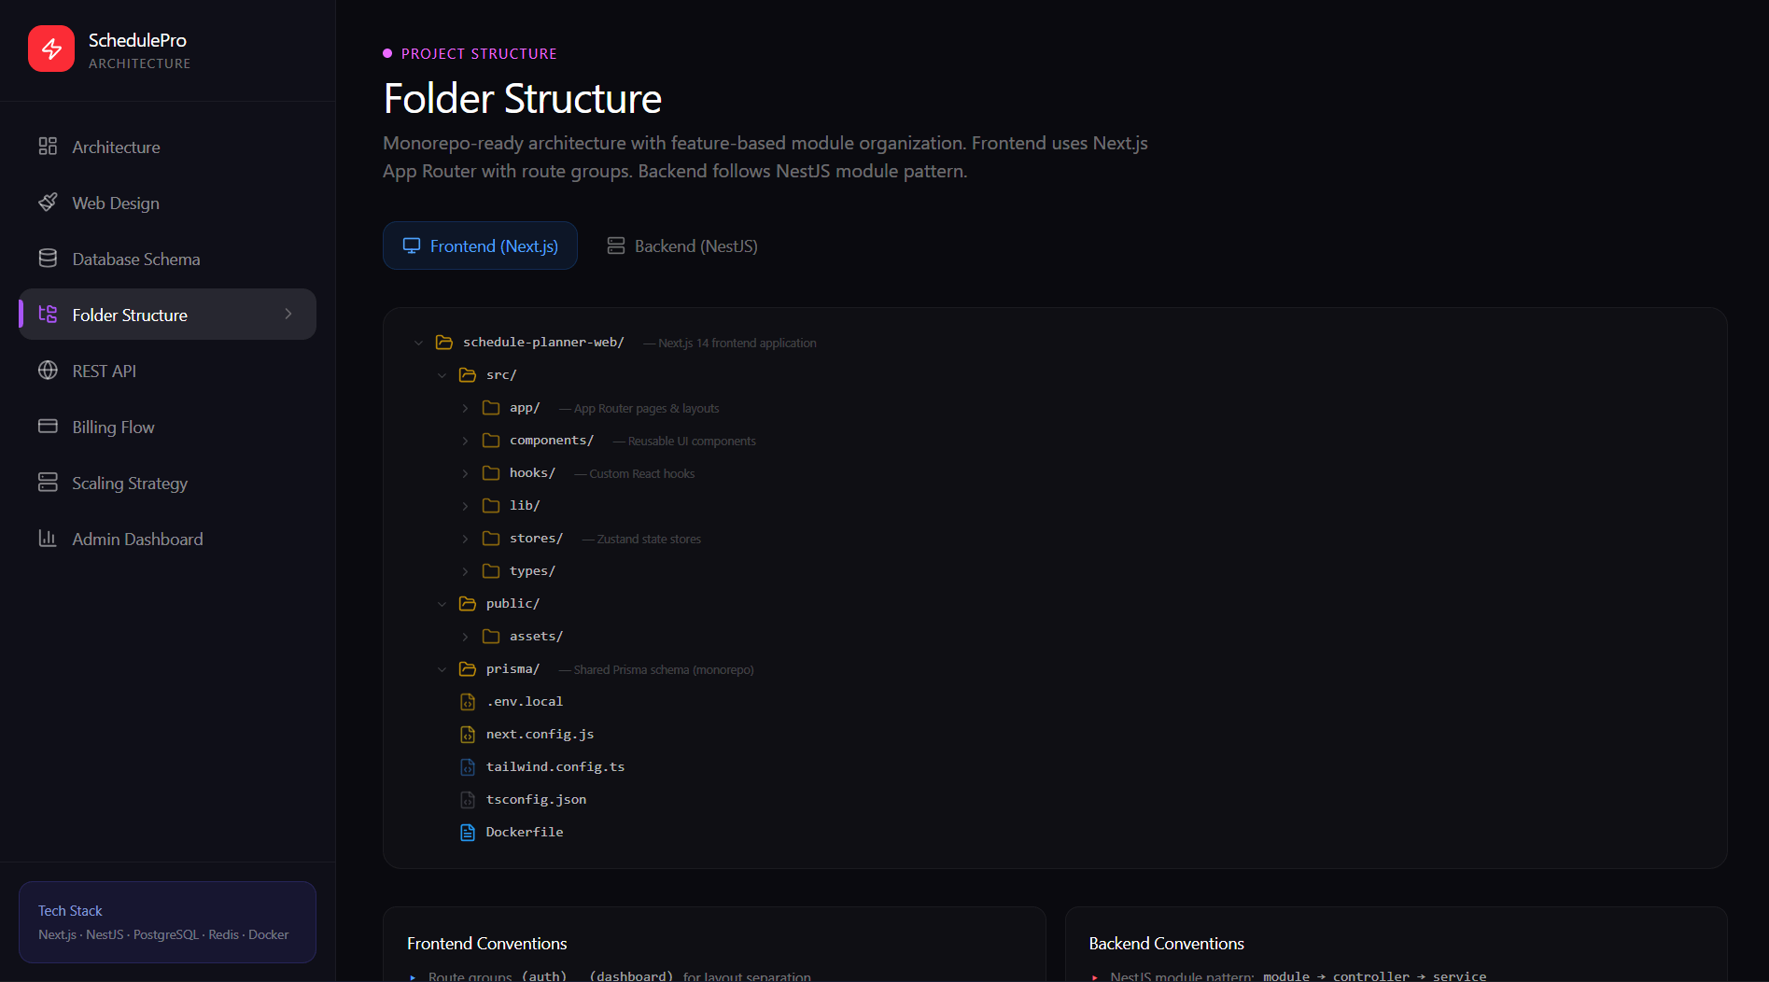Click the right-pointing arrow on Folder Structure item
The width and height of the screenshot is (1769, 982).
(x=288, y=315)
